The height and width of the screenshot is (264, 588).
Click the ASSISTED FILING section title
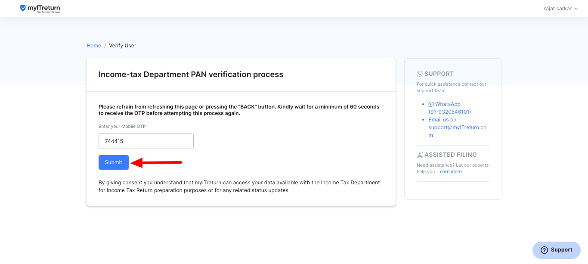click(451, 155)
